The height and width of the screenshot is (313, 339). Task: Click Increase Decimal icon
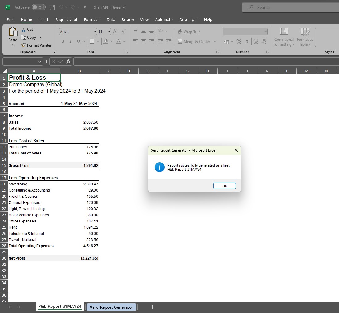point(256,41)
